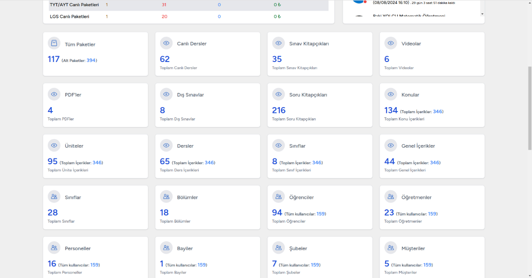The height and width of the screenshot is (278, 532).
Task: Click the eye icon on Videolar card
Action: [391, 43]
